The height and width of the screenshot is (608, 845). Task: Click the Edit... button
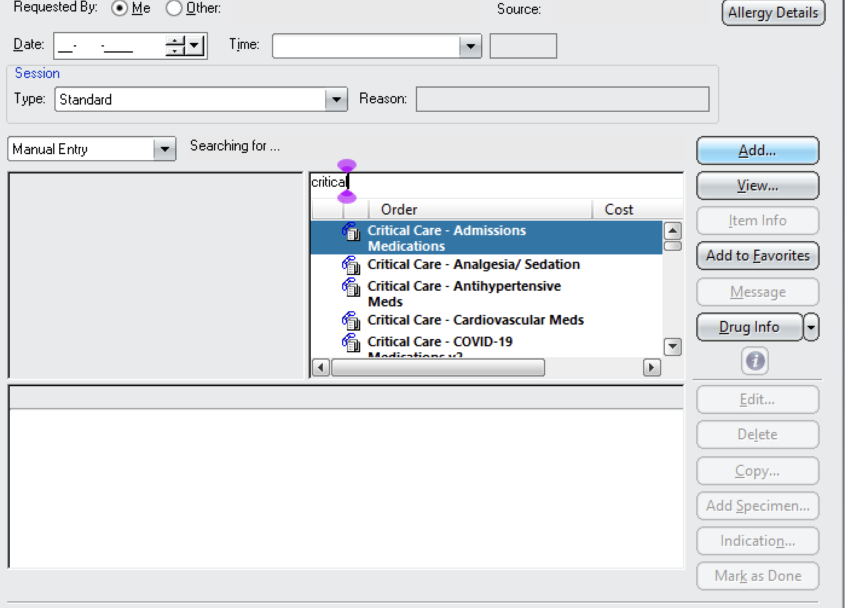point(758,399)
